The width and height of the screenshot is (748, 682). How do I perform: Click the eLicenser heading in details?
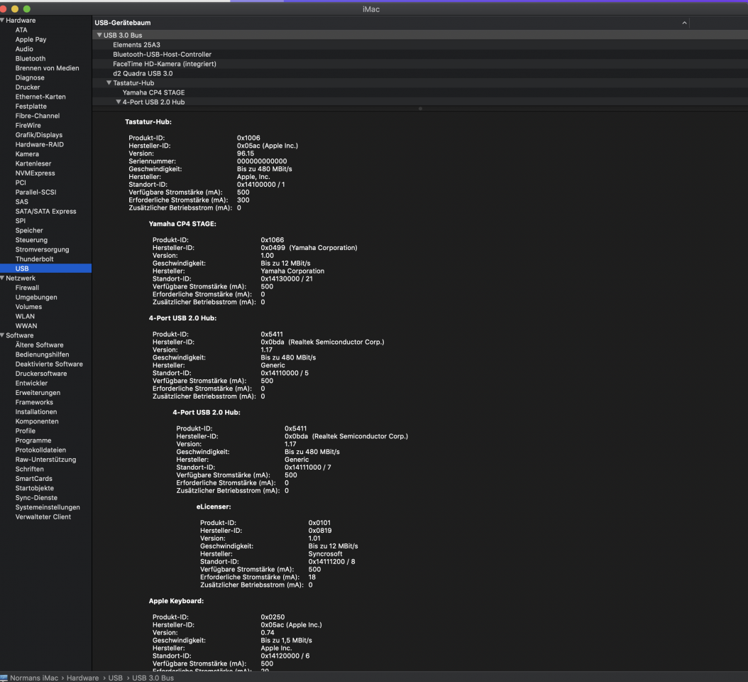[x=213, y=507]
